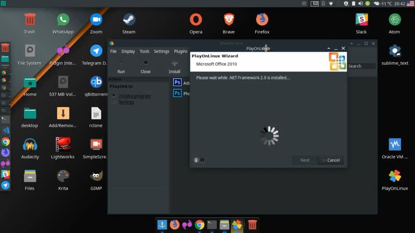The height and width of the screenshot is (233, 415).
Task: Click the debug bug icon in the wizard footer
Action: point(202,160)
